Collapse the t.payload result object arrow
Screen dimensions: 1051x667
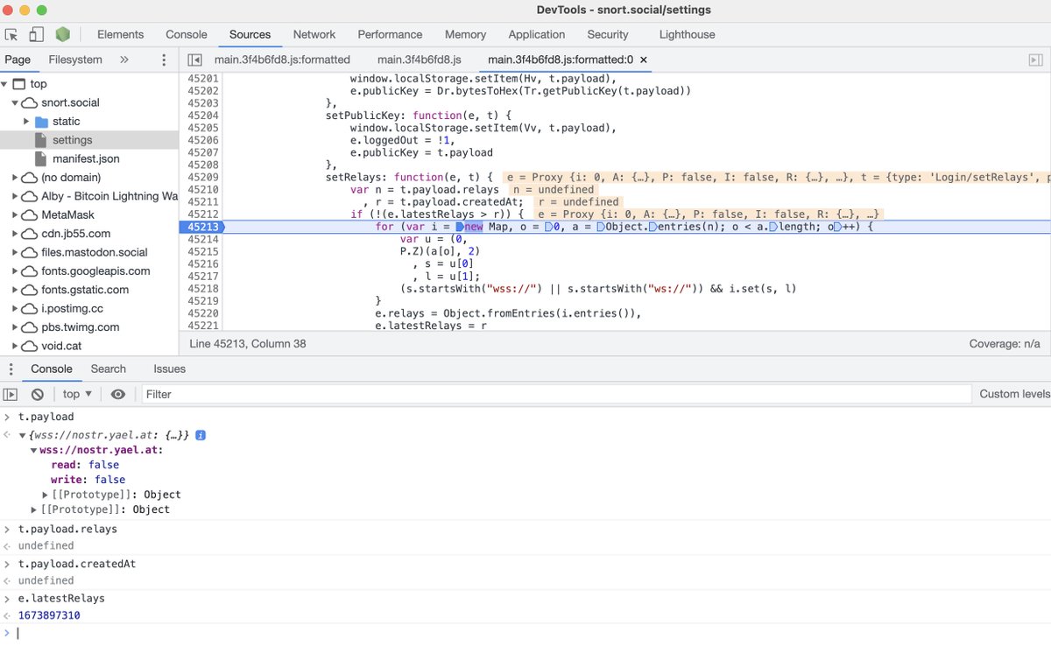(23, 435)
